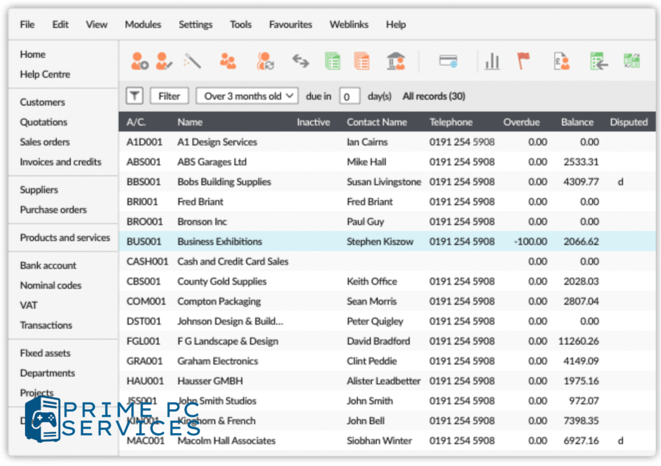The image size is (661, 466).
Task: Open the magic wand wizard tool
Action: click(x=192, y=61)
